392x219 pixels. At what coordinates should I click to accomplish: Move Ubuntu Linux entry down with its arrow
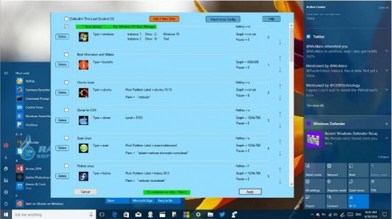click(280, 98)
